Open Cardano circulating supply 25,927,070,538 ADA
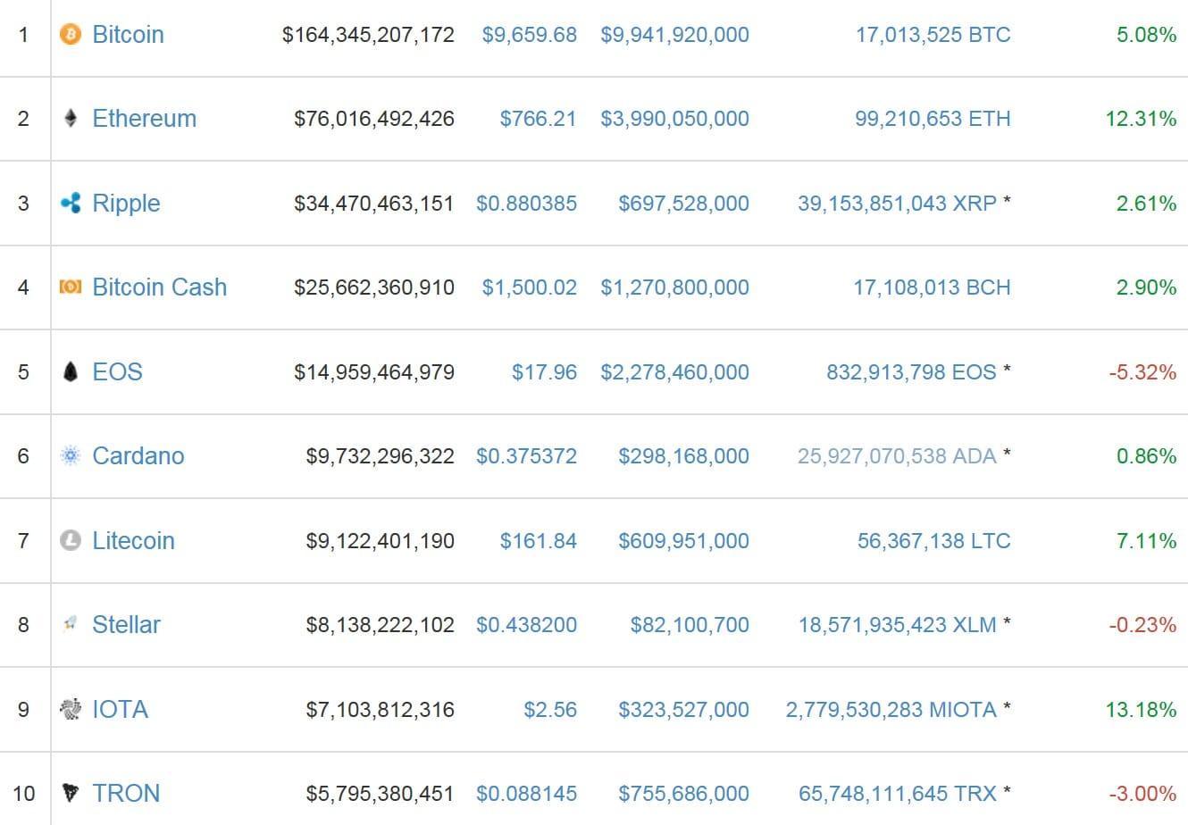The image size is (1188, 825). (x=896, y=456)
